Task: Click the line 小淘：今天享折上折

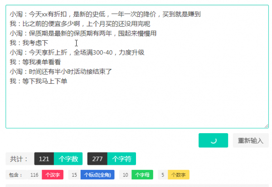Action: (x=77, y=53)
